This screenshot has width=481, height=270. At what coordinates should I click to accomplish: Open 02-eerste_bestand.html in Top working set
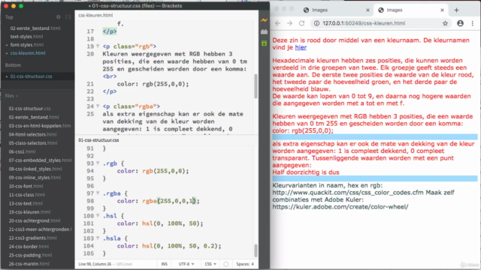[35, 28]
